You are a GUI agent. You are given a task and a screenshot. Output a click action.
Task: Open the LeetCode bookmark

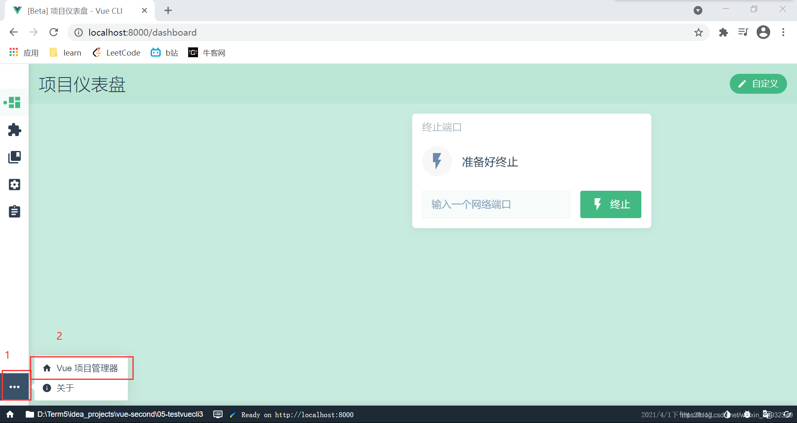[x=117, y=53]
